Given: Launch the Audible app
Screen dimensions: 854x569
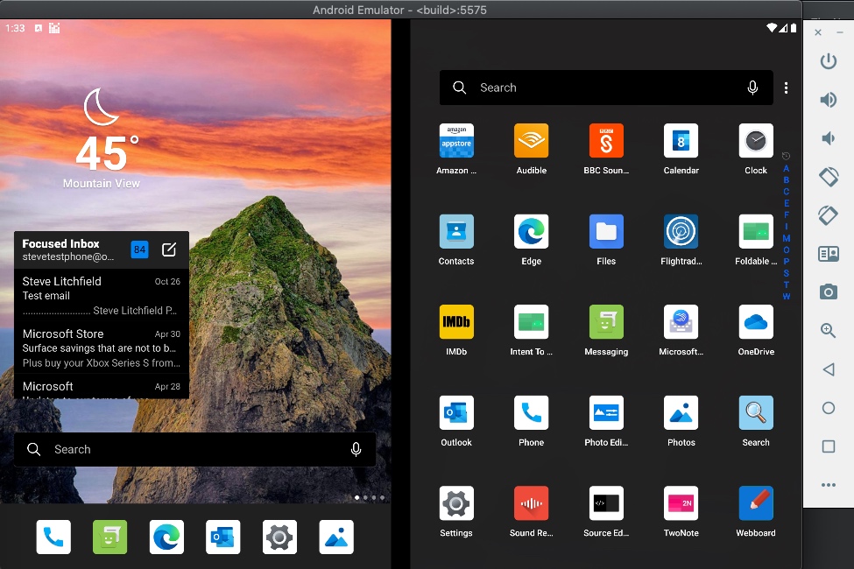Looking at the screenshot, I should (531, 141).
